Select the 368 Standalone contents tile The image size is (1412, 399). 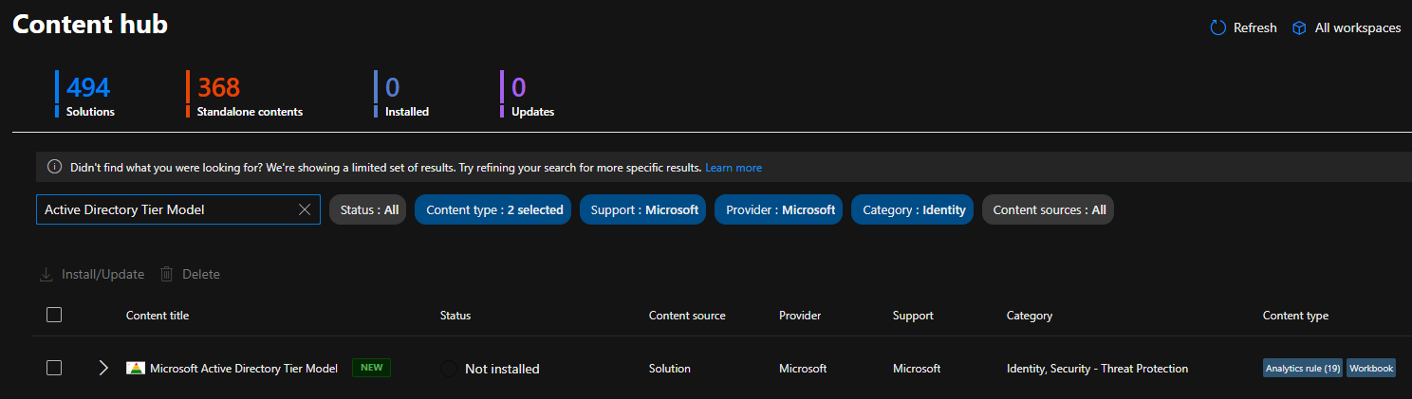pos(246,95)
